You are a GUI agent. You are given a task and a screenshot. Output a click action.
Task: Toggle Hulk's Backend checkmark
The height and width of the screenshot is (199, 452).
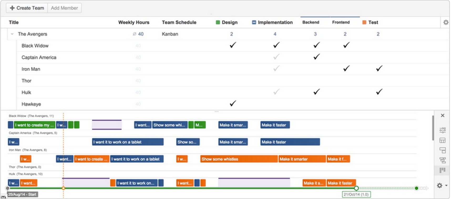point(317,92)
